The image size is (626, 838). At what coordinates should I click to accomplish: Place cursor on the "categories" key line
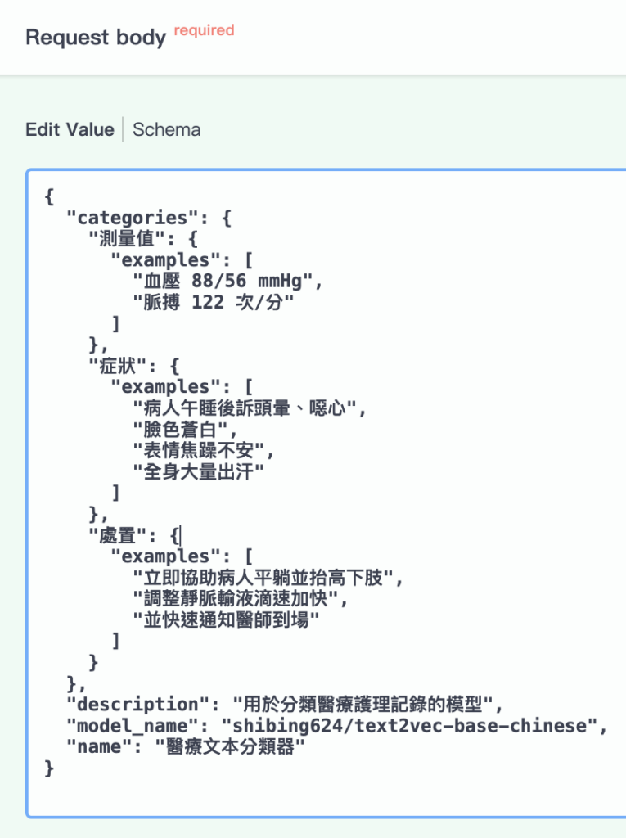click(127, 218)
